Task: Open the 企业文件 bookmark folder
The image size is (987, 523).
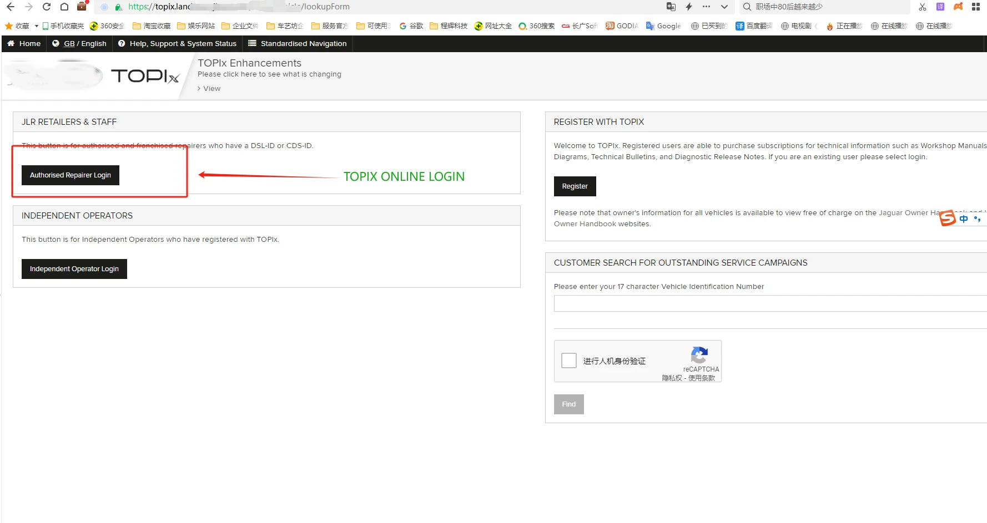Action: (240, 26)
